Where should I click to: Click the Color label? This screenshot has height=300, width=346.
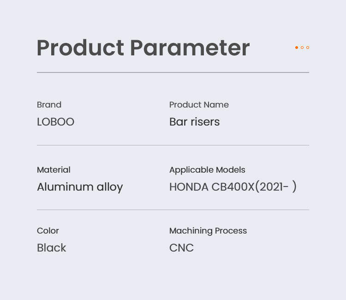pos(48,231)
